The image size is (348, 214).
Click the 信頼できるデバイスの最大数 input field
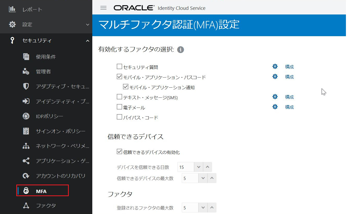pyautogui.click(x=190, y=178)
